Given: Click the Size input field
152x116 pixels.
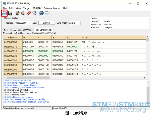Looking at the screenshot, I should (47, 23).
